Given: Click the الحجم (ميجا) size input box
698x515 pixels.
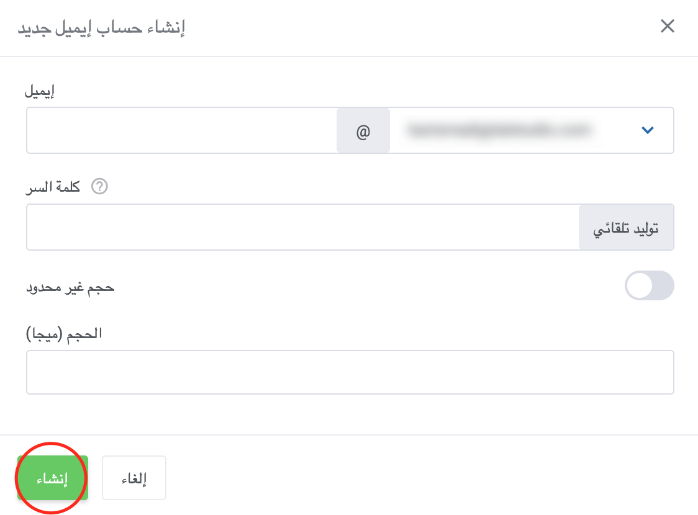Looking at the screenshot, I should 350,372.
